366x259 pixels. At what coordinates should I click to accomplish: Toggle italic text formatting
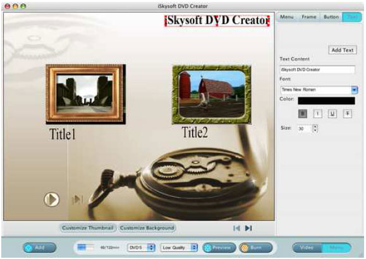click(x=317, y=114)
